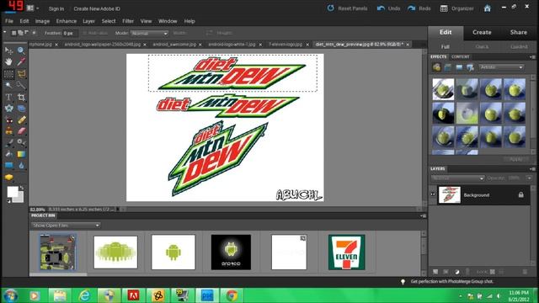Image resolution: width=539 pixels, height=303 pixels.
Task: Select the Eraser tool
Action: (21, 131)
